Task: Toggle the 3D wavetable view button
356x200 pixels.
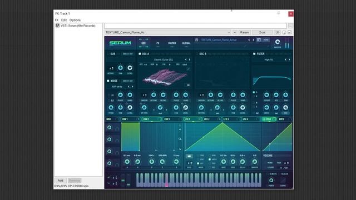Action: point(188,85)
